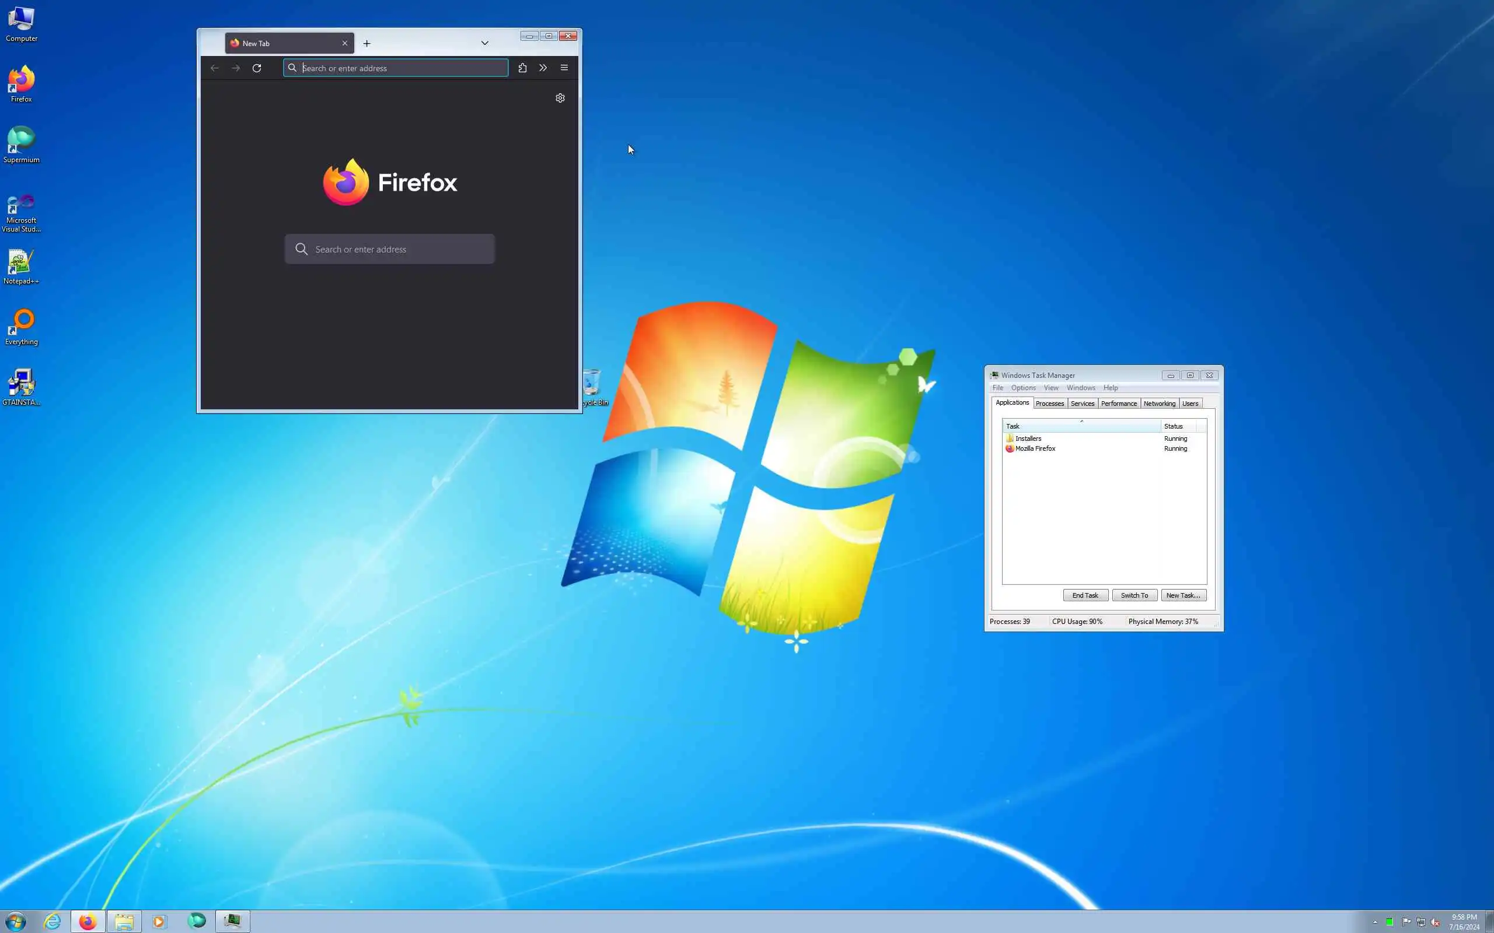
Task: Click the reload page button
Action: tap(257, 68)
